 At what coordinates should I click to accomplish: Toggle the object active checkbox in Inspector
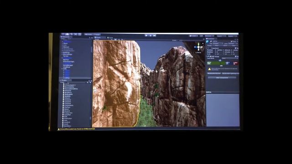211,41
